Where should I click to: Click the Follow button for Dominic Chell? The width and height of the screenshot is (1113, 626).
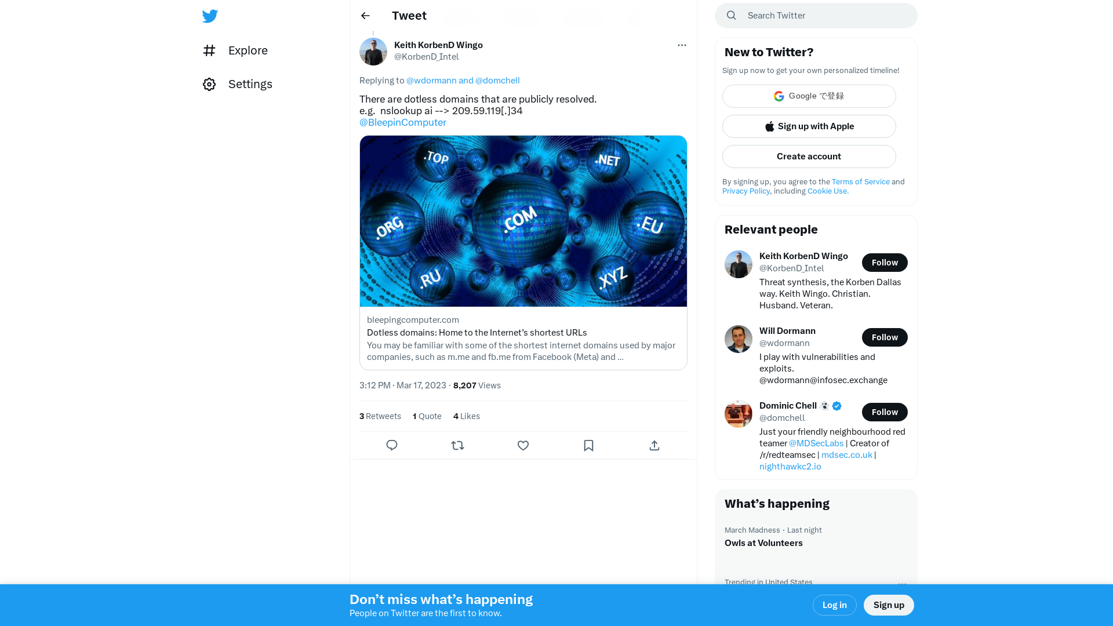(885, 412)
